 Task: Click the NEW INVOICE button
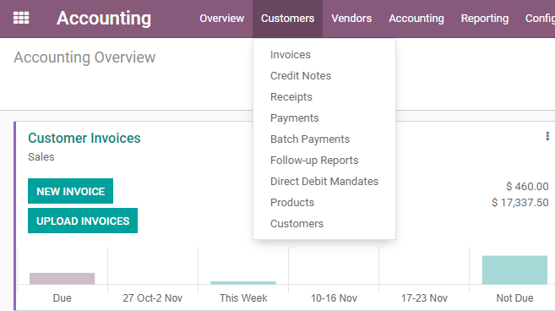[70, 191]
